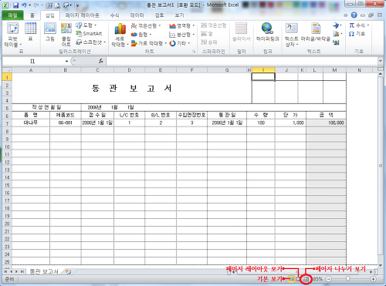
Task: Customize Quick Access Toolbar dropdown
Action: tap(77, 5)
